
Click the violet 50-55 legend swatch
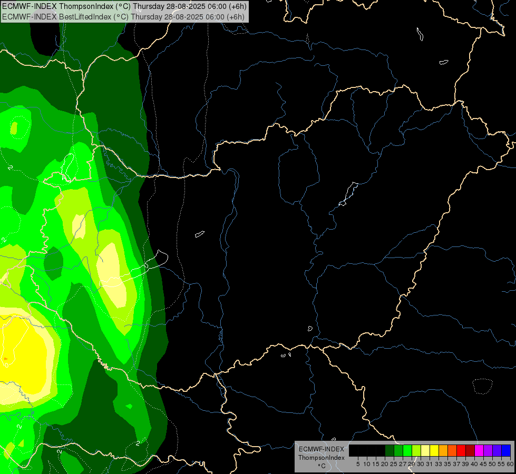pyautogui.click(x=497, y=450)
